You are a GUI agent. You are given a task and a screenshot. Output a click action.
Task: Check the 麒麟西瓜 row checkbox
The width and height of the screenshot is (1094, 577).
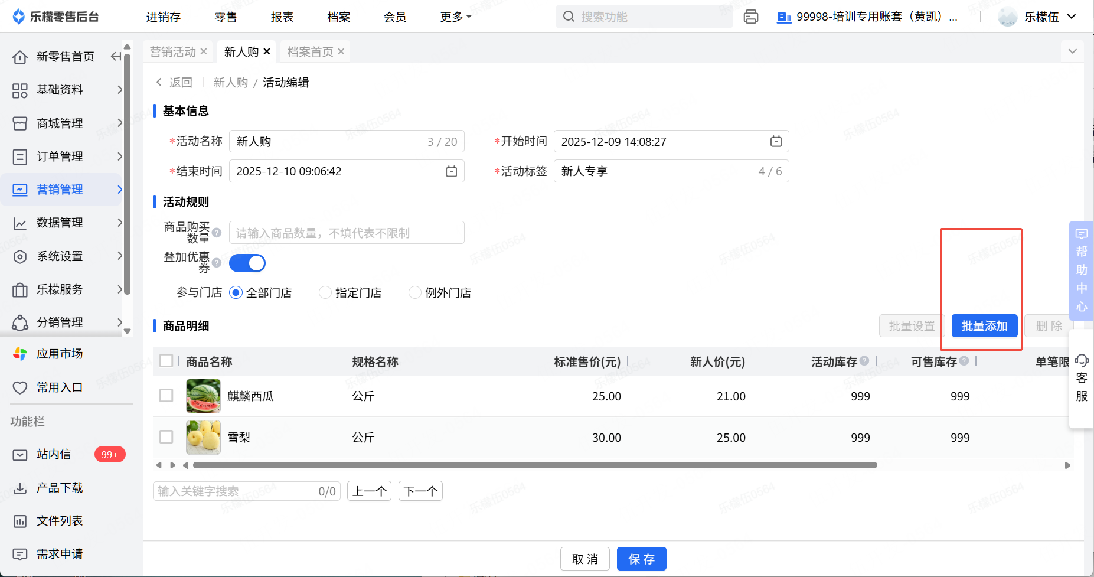166,396
